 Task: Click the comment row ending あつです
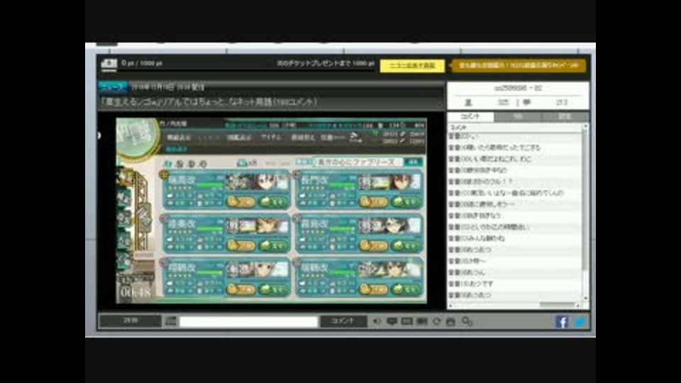pos(515,284)
